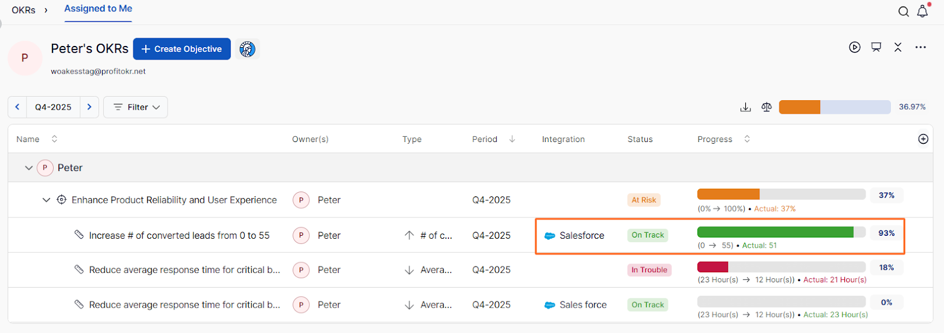Click the collapse arrows icon
Viewport: 944px width, 333px height.
point(898,47)
